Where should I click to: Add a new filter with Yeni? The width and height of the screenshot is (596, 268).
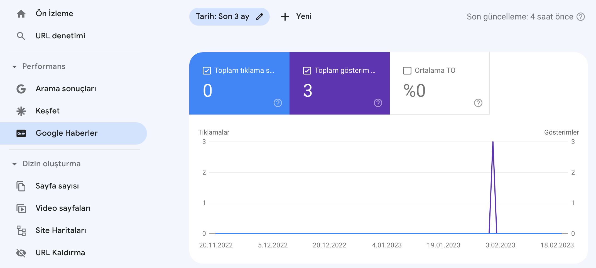296,17
